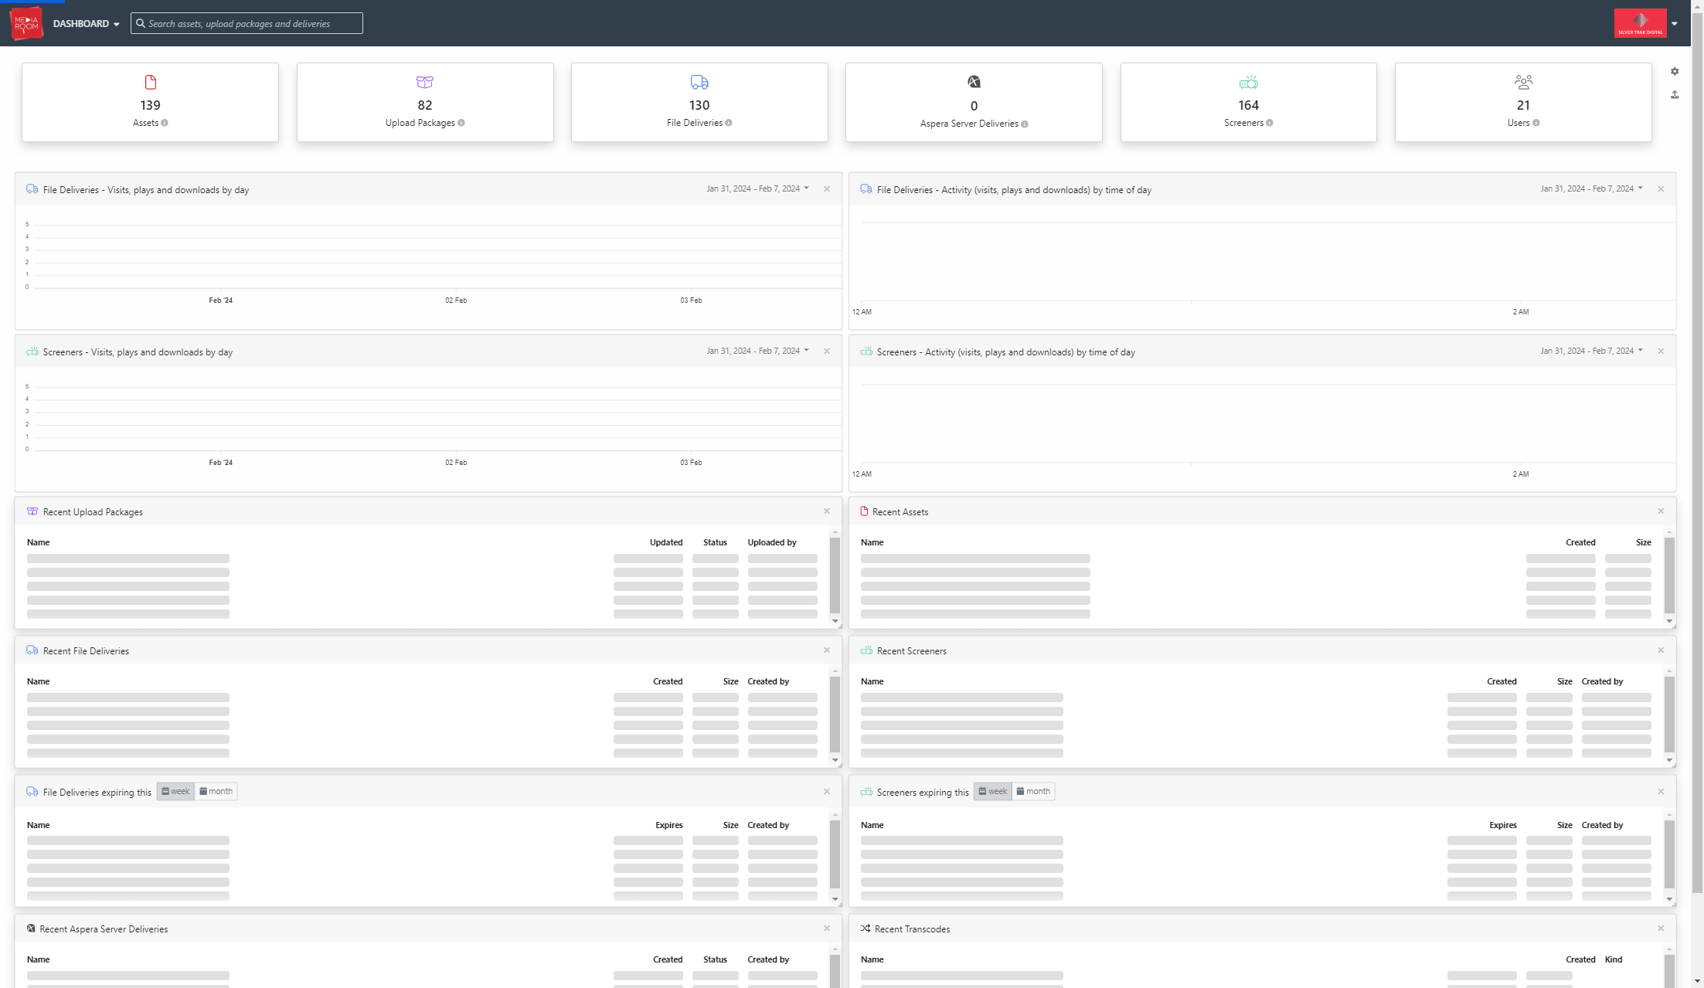Show info for Assets count
The image size is (1704, 988).
click(165, 123)
